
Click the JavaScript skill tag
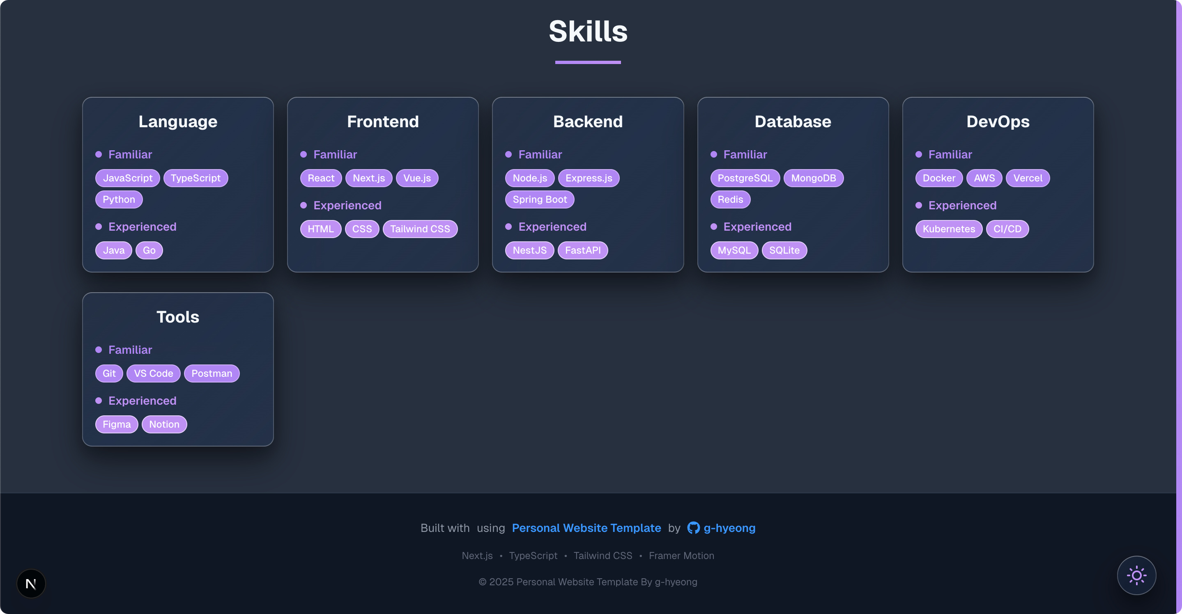(x=128, y=178)
